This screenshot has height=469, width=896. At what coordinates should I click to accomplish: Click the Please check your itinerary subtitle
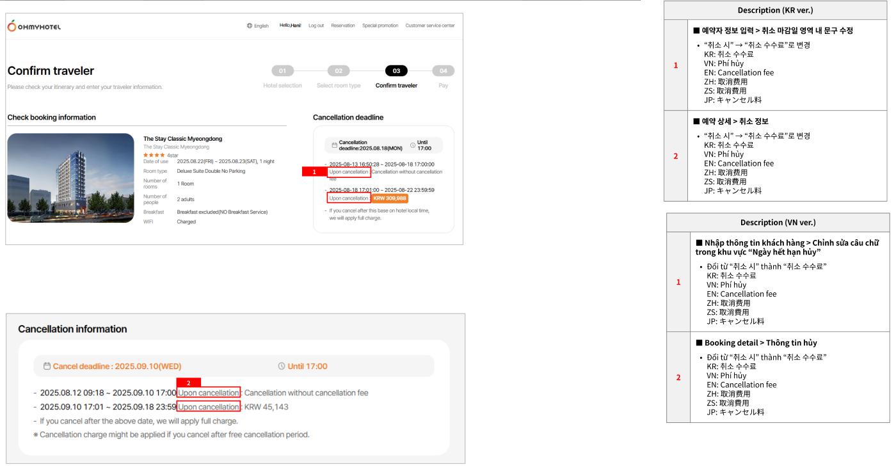(x=85, y=87)
